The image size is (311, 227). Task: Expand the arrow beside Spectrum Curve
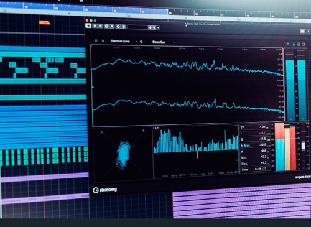pos(136,42)
